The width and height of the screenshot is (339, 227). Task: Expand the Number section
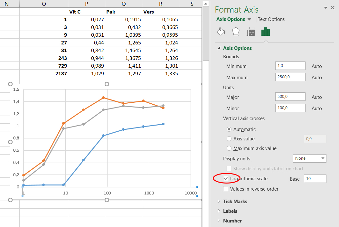click(x=219, y=221)
